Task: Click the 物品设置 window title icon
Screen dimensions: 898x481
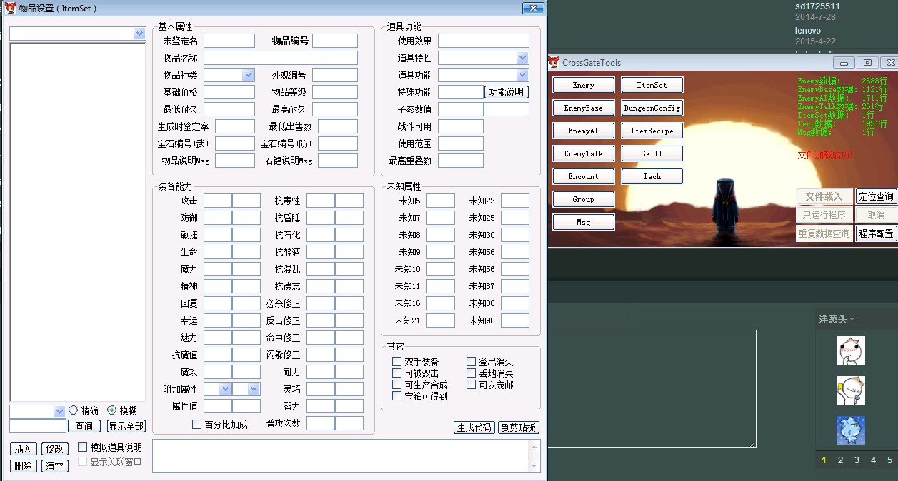Action: click(9, 9)
